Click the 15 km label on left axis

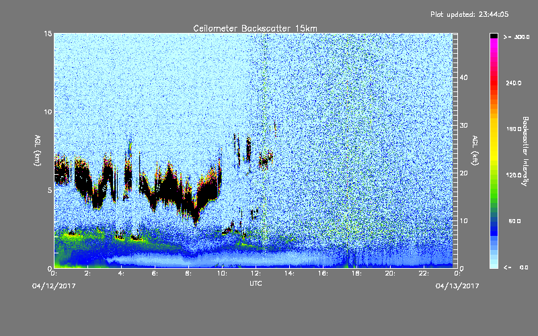48,34
